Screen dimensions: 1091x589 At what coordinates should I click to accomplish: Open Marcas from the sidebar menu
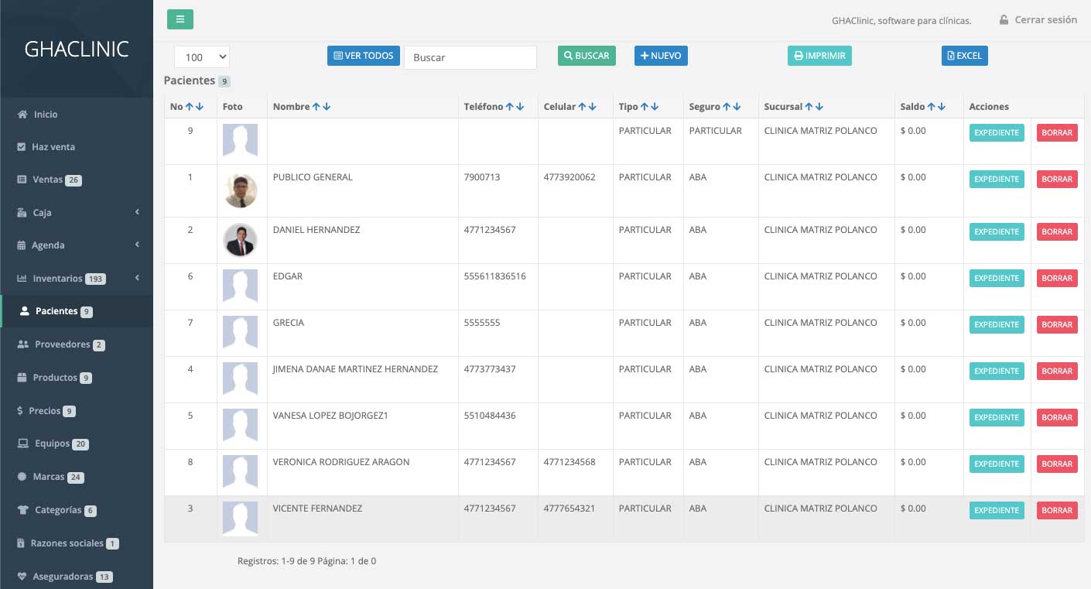click(48, 477)
